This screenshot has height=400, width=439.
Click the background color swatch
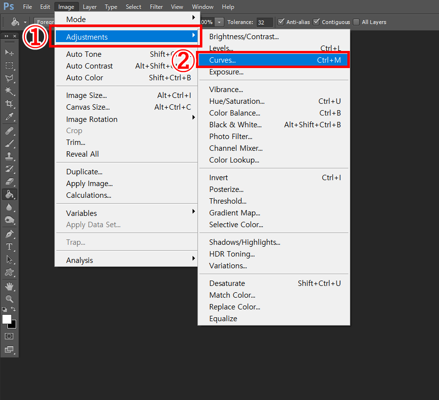13,325
